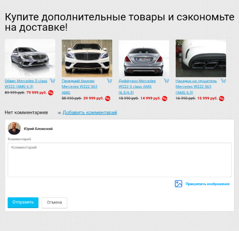Viewport: 239px width, 231px height.
Task: Click speech bubble icon before Добавить комментарий
Action: pyautogui.click(x=60, y=113)
